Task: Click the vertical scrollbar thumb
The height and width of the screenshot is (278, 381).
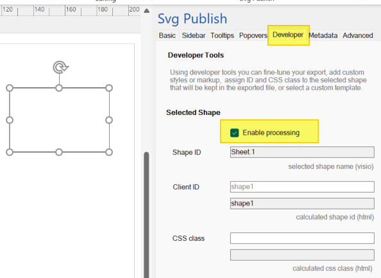Action: (x=146, y=215)
